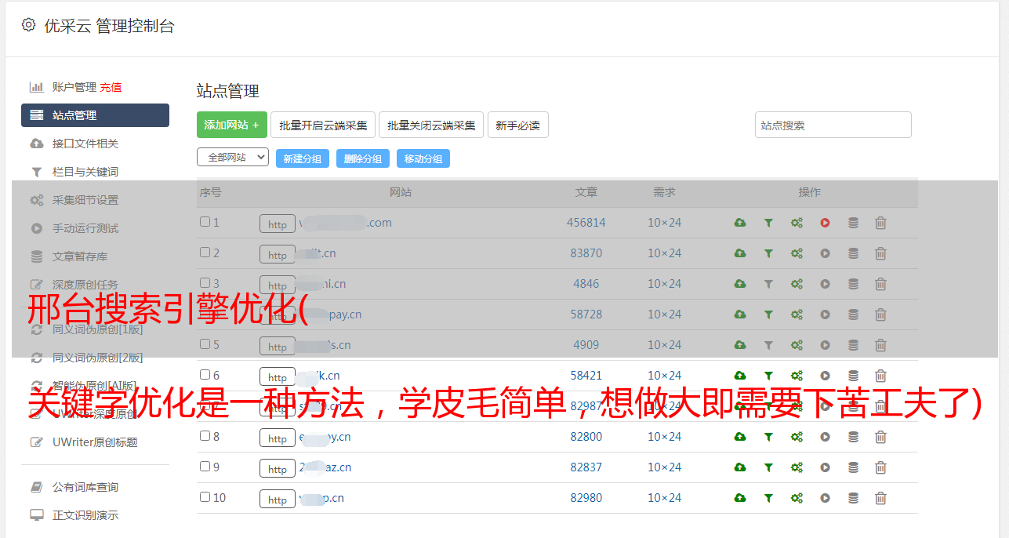Click article count 82837
Image resolution: width=1009 pixels, height=538 pixels.
coord(586,467)
